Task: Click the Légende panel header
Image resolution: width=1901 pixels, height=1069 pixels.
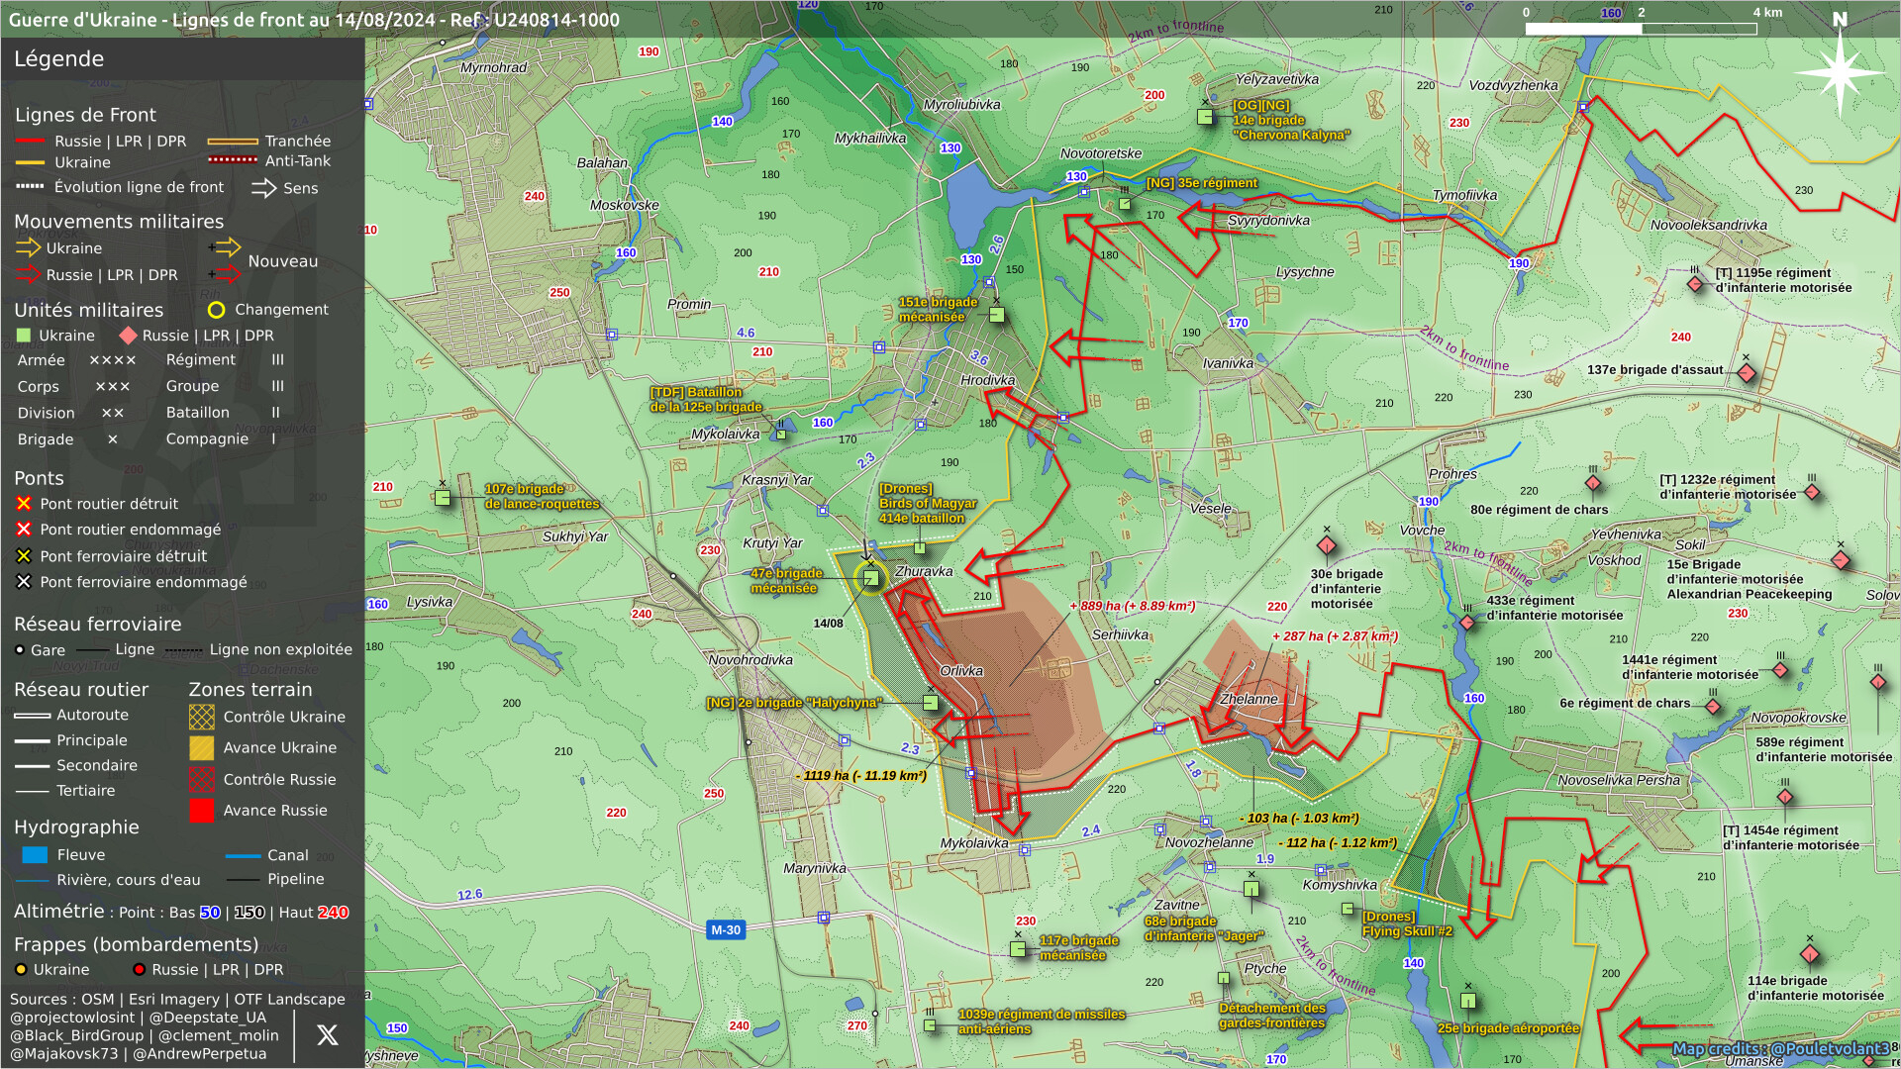Action: click(x=59, y=59)
